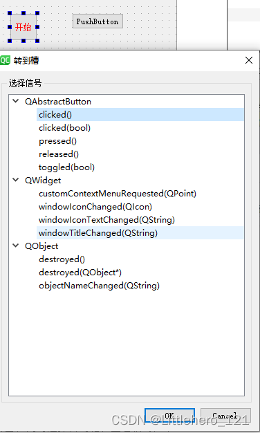260x433 pixels.
Task: Select windowIconChanged(QIcon) signal
Action: pos(140,207)
